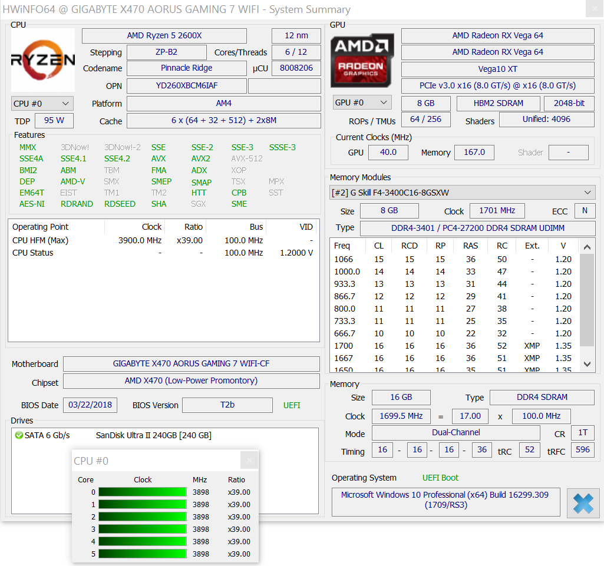Click the AVX2 feature label
This screenshot has width=604, height=566.
click(x=201, y=158)
